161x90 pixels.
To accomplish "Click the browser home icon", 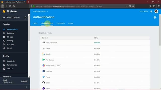I will pyautogui.click(x=14, y=6).
